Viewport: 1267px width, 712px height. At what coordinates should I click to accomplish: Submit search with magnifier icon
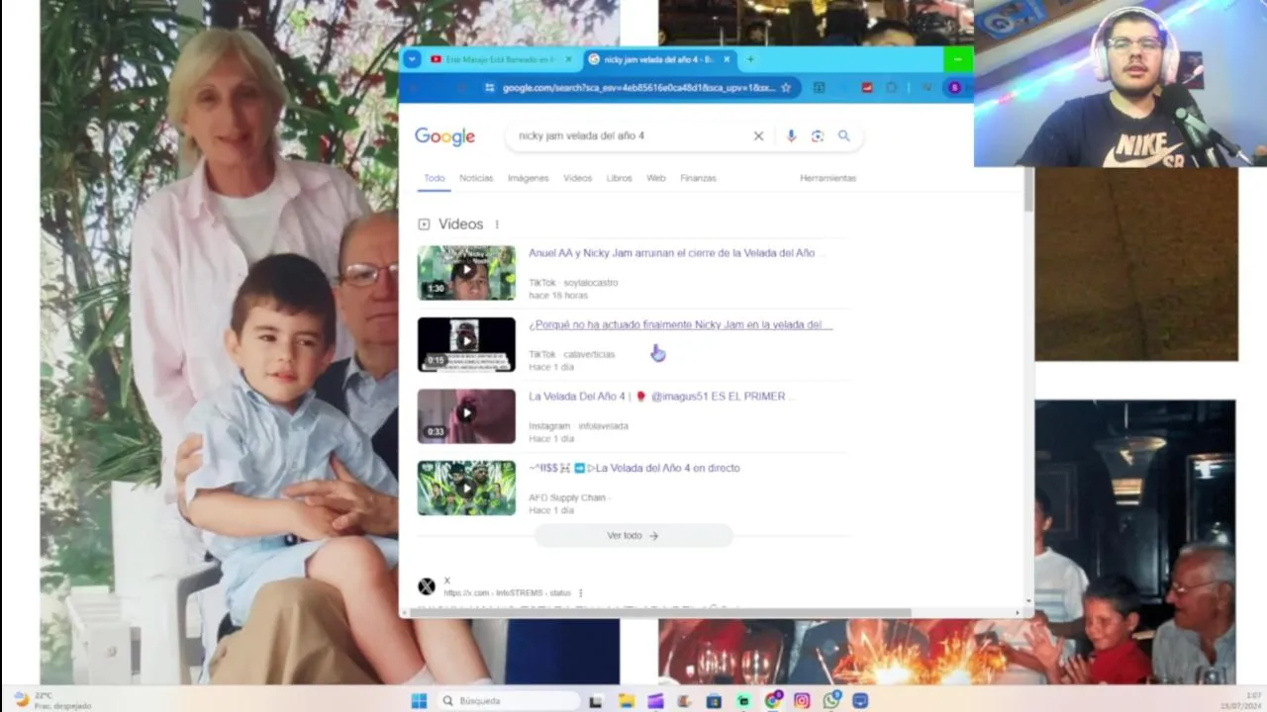point(844,135)
